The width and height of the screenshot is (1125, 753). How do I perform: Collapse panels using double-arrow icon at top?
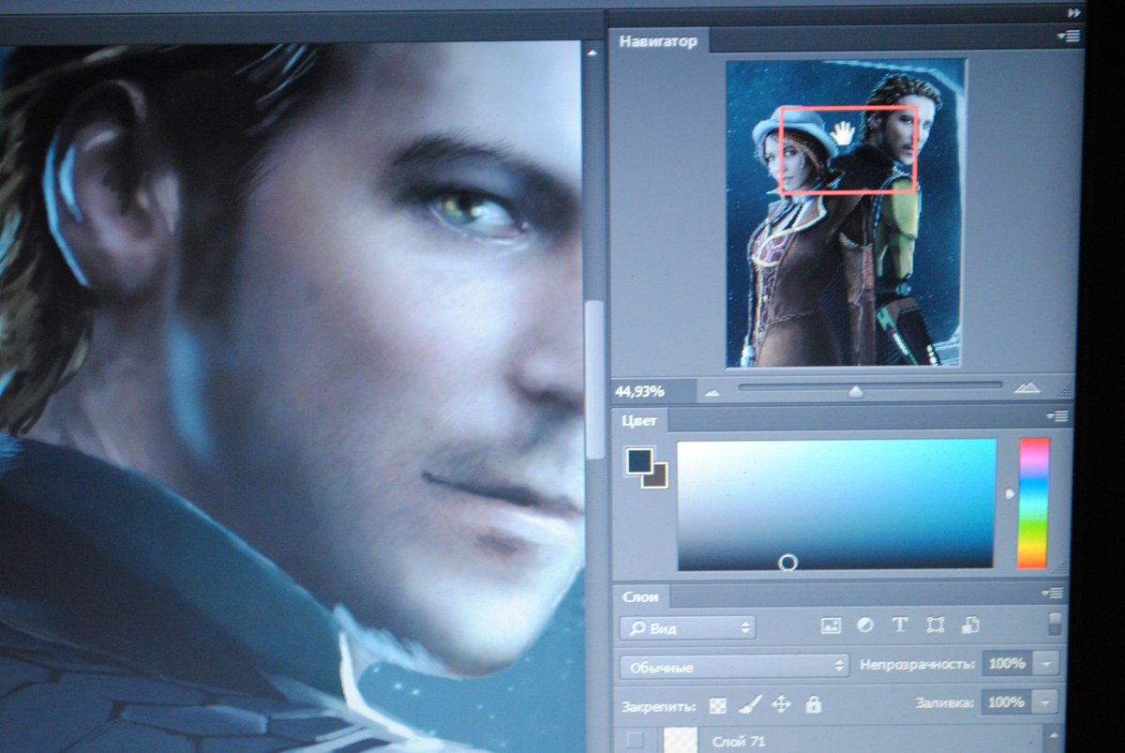click(x=1072, y=13)
